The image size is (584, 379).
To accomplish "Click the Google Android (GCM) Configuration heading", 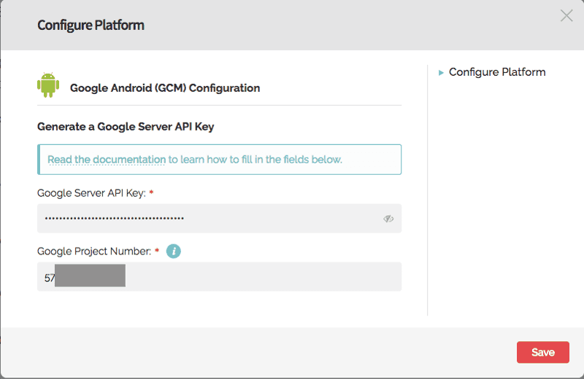I will (x=165, y=88).
